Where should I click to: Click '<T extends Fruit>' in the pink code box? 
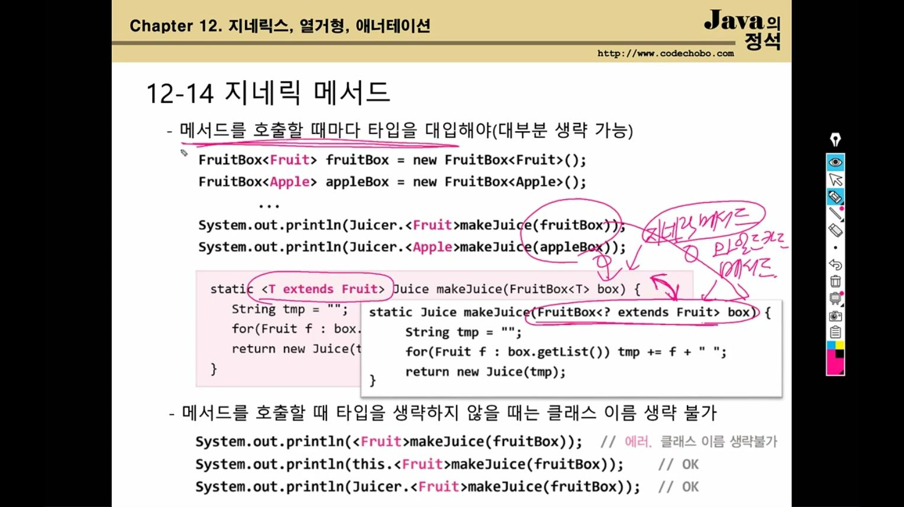click(322, 289)
